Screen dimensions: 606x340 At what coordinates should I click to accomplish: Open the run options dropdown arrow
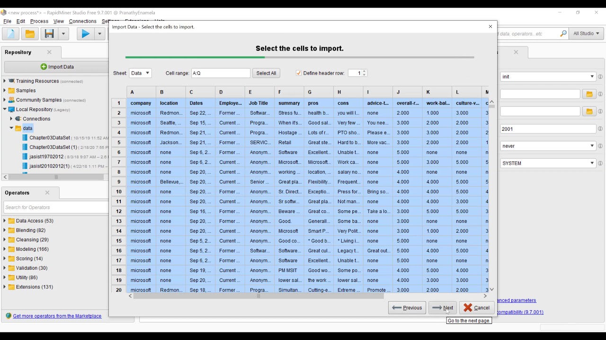(x=99, y=34)
